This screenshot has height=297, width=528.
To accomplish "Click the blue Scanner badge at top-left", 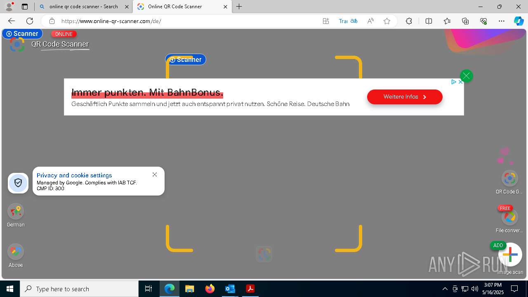I will coord(22,34).
